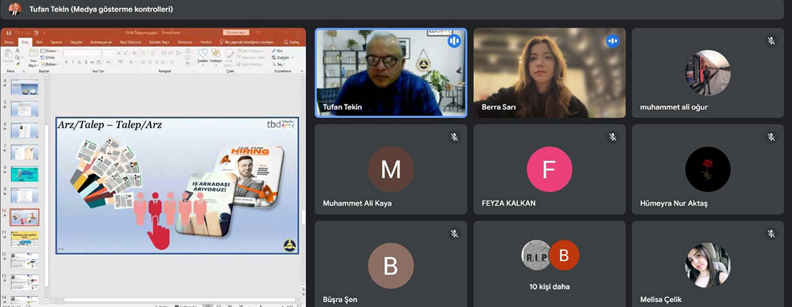The height and width of the screenshot is (307, 792).
Task: Click the Paylaş share icon
Action: pos(292,41)
